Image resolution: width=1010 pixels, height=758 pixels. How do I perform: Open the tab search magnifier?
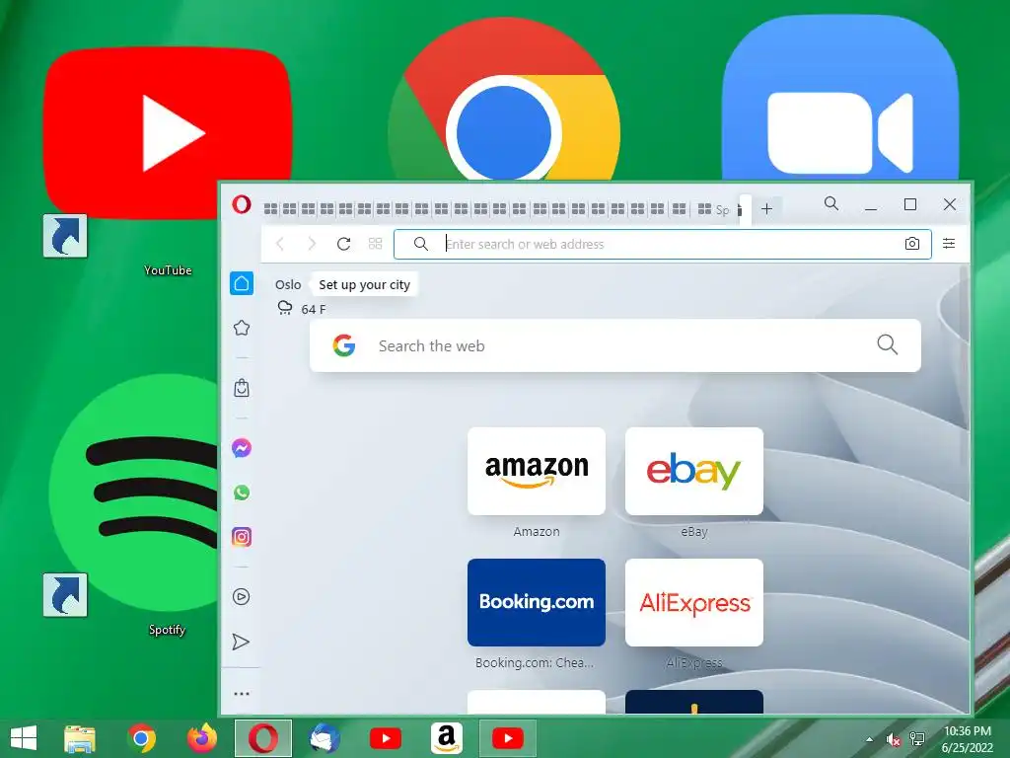[x=831, y=204]
